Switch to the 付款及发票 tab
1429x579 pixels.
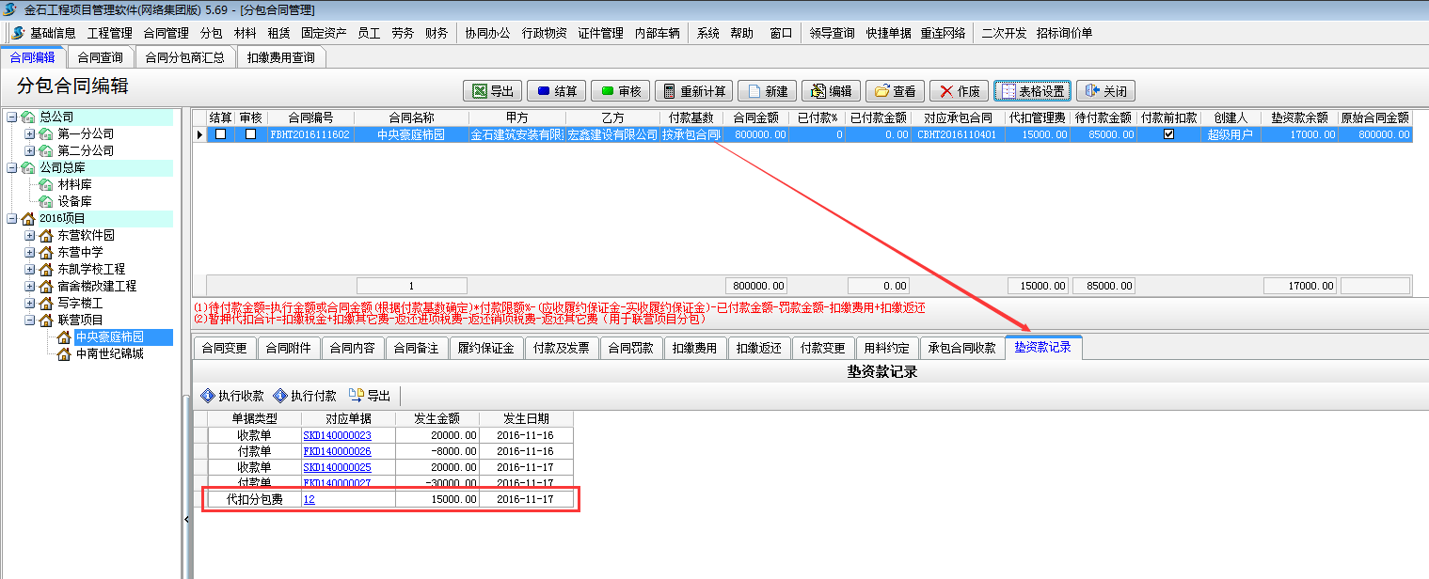(x=561, y=348)
